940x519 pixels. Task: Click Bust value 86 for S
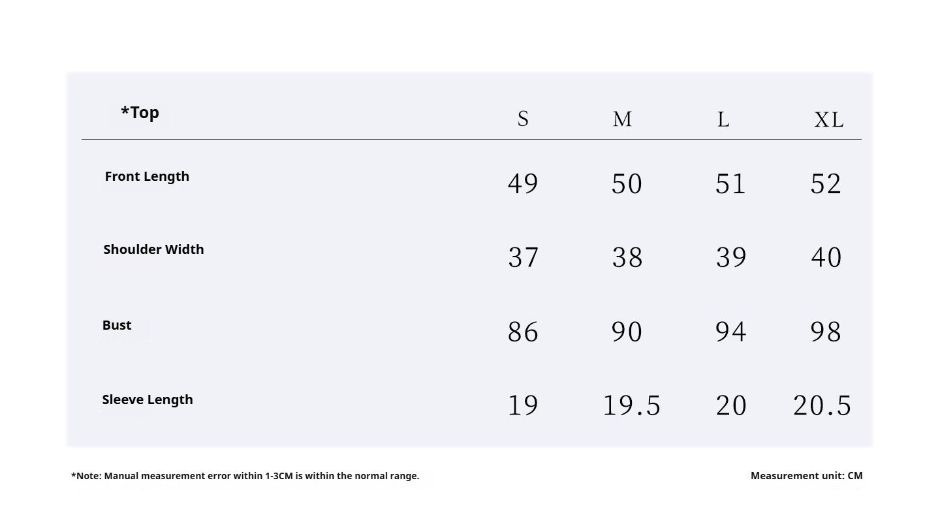[523, 332]
